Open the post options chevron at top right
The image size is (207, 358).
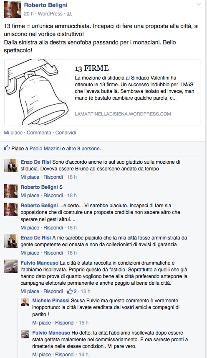click(199, 4)
